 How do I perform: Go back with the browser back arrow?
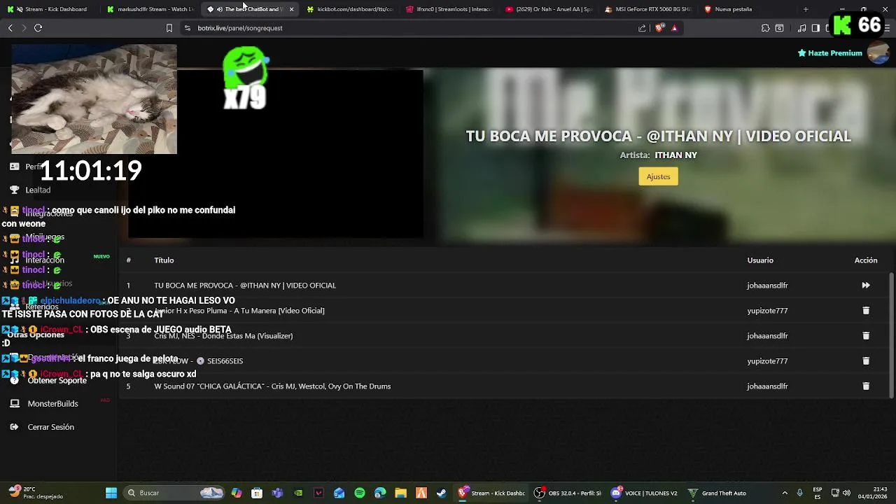tap(10, 28)
